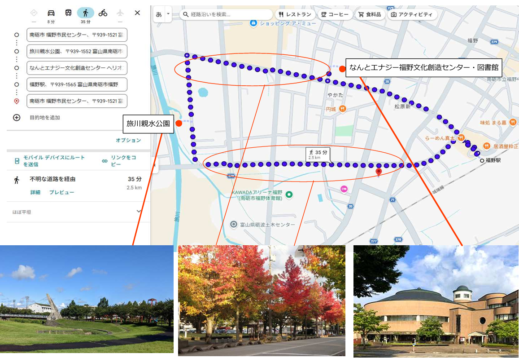Select the 不明な道路を経由 route summary
519x358 pixels.
click(52, 179)
